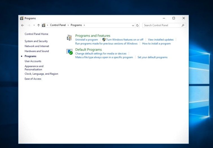Open System and Security category

(36, 41)
